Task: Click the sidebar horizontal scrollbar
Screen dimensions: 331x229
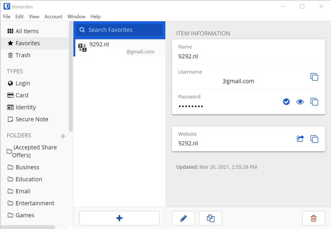Action: [x=28, y=227]
